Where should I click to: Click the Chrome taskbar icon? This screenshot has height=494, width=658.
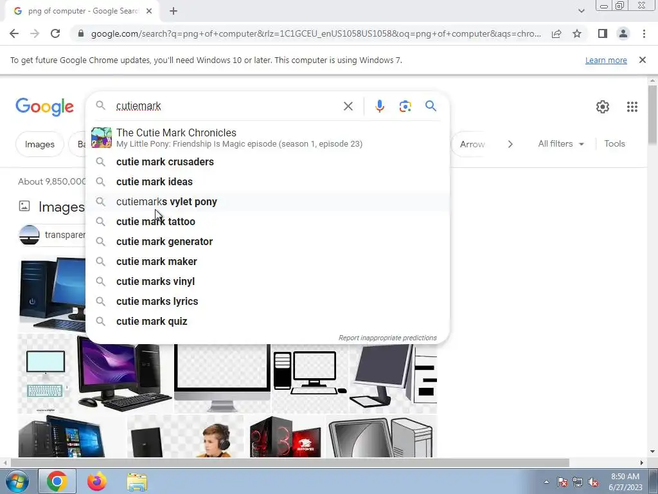[x=57, y=481]
